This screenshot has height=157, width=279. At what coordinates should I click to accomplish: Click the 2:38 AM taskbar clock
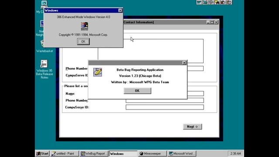pos(235,154)
